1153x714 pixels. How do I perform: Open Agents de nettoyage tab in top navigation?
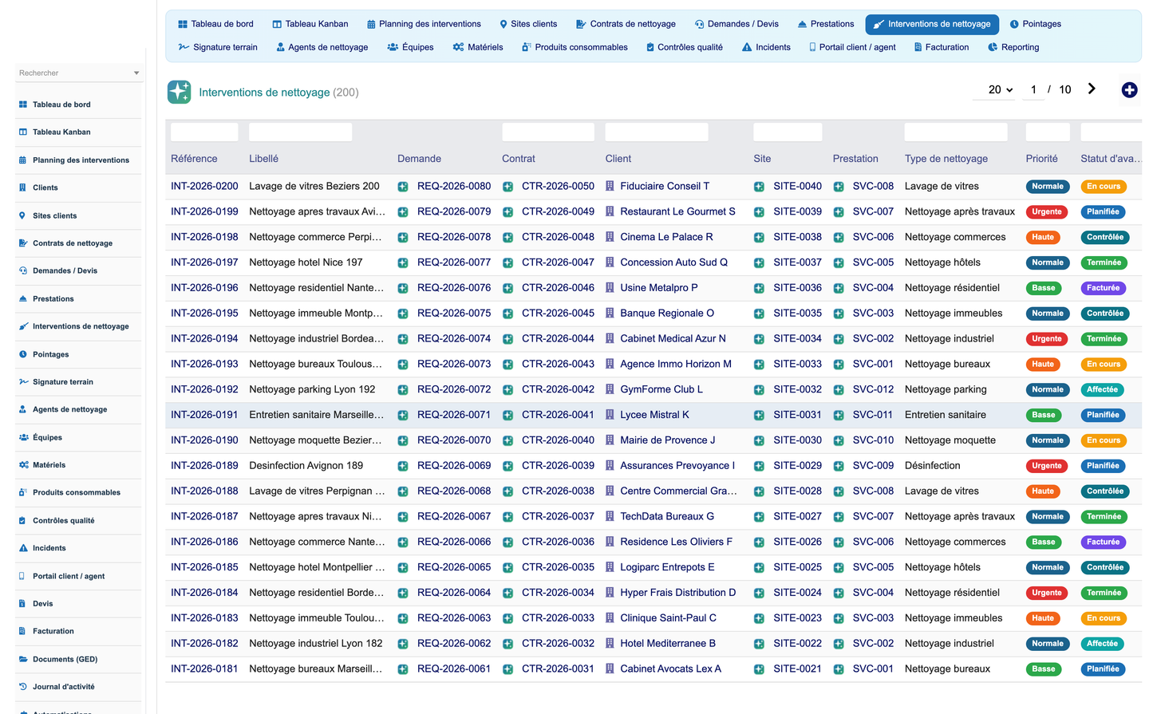point(322,47)
